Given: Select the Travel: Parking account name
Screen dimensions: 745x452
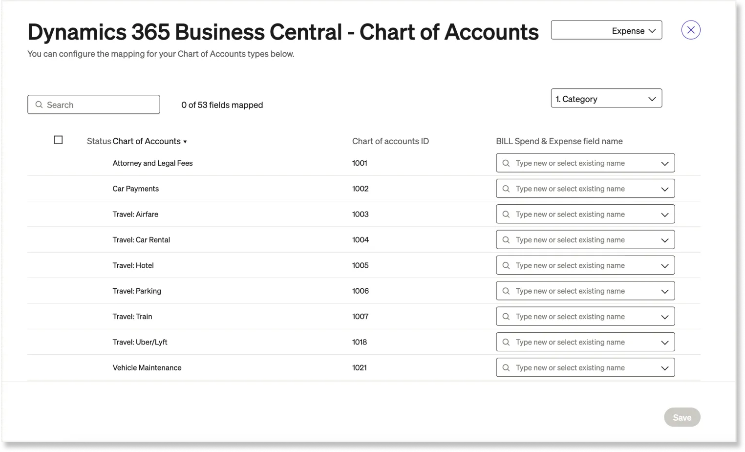Looking at the screenshot, I should tap(137, 291).
